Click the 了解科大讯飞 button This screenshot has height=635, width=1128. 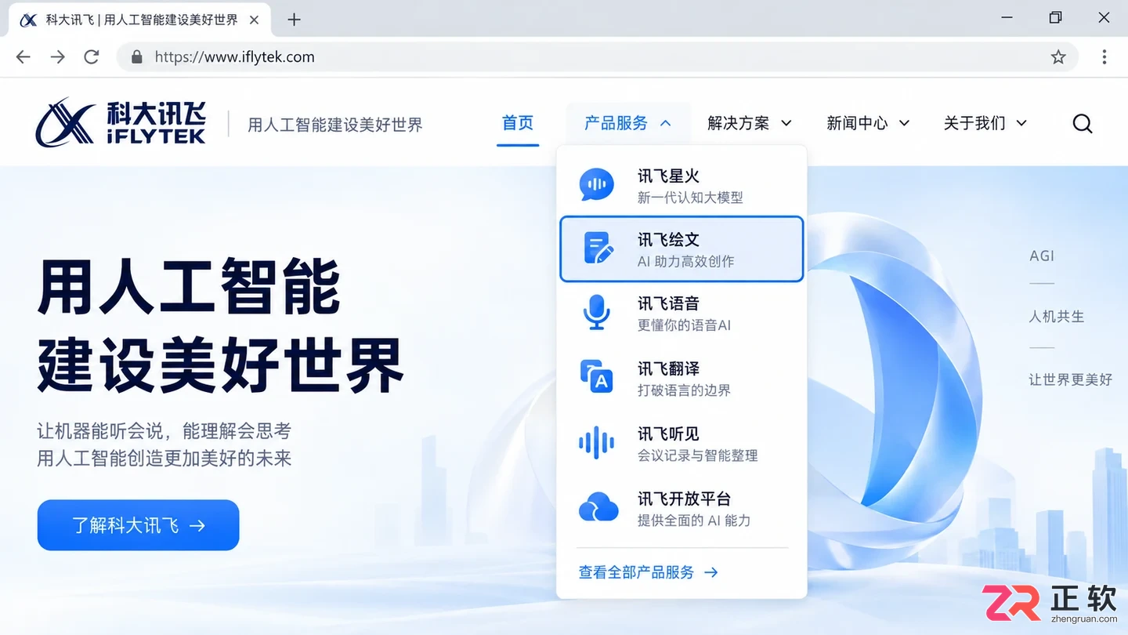(x=138, y=525)
